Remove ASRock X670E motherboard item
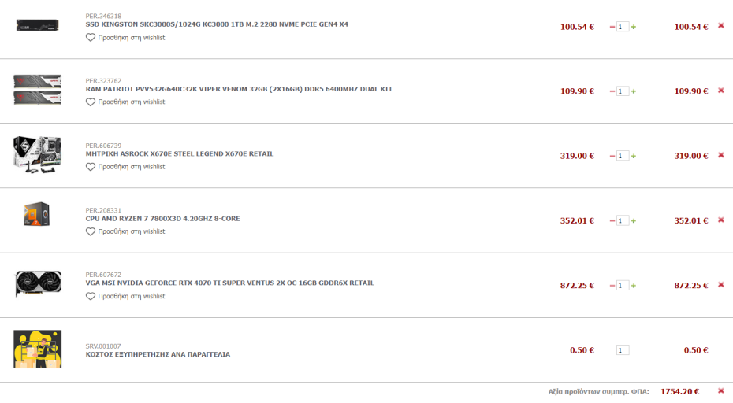Screen dimensions: 733x403 (720, 155)
